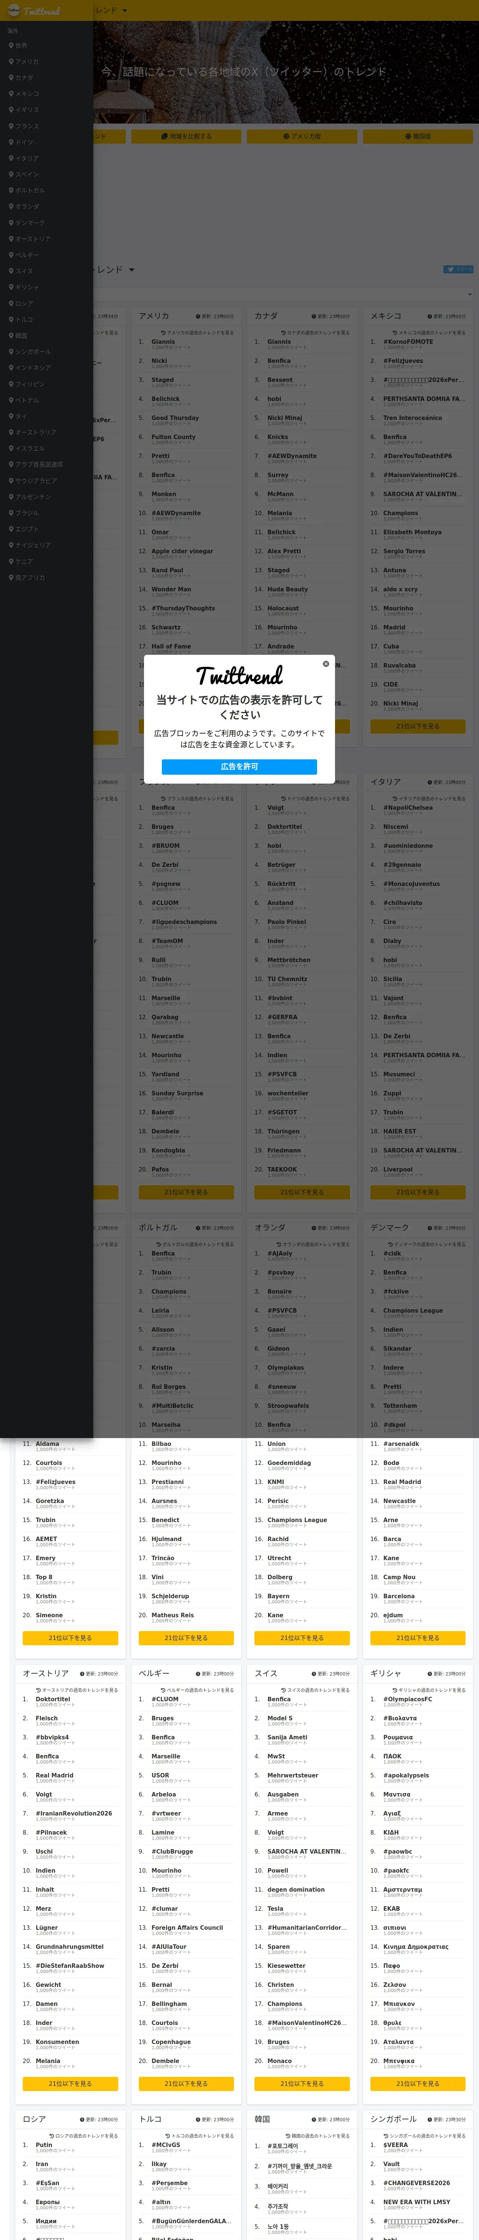Click the blue 広告を許可 button
This screenshot has width=479, height=2240.
pyautogui.click(x=239, y=766)
